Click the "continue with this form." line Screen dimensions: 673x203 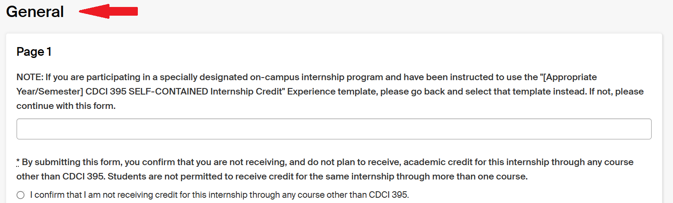click(66, 106)
